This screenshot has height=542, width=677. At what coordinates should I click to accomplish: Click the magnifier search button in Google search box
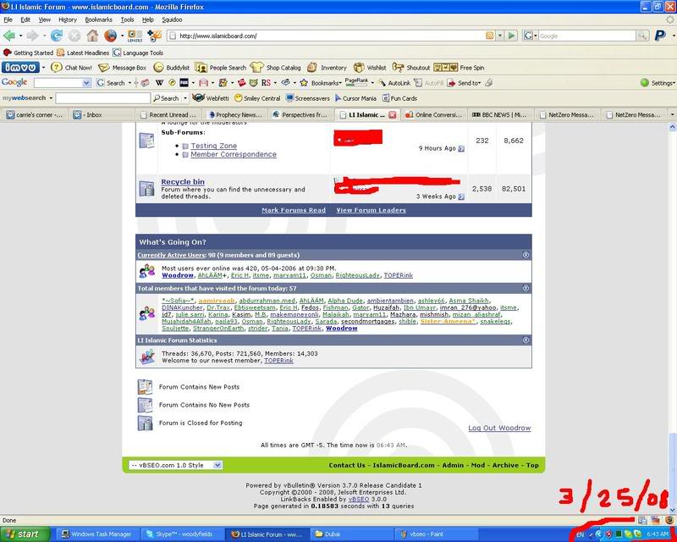pos(642,36)
